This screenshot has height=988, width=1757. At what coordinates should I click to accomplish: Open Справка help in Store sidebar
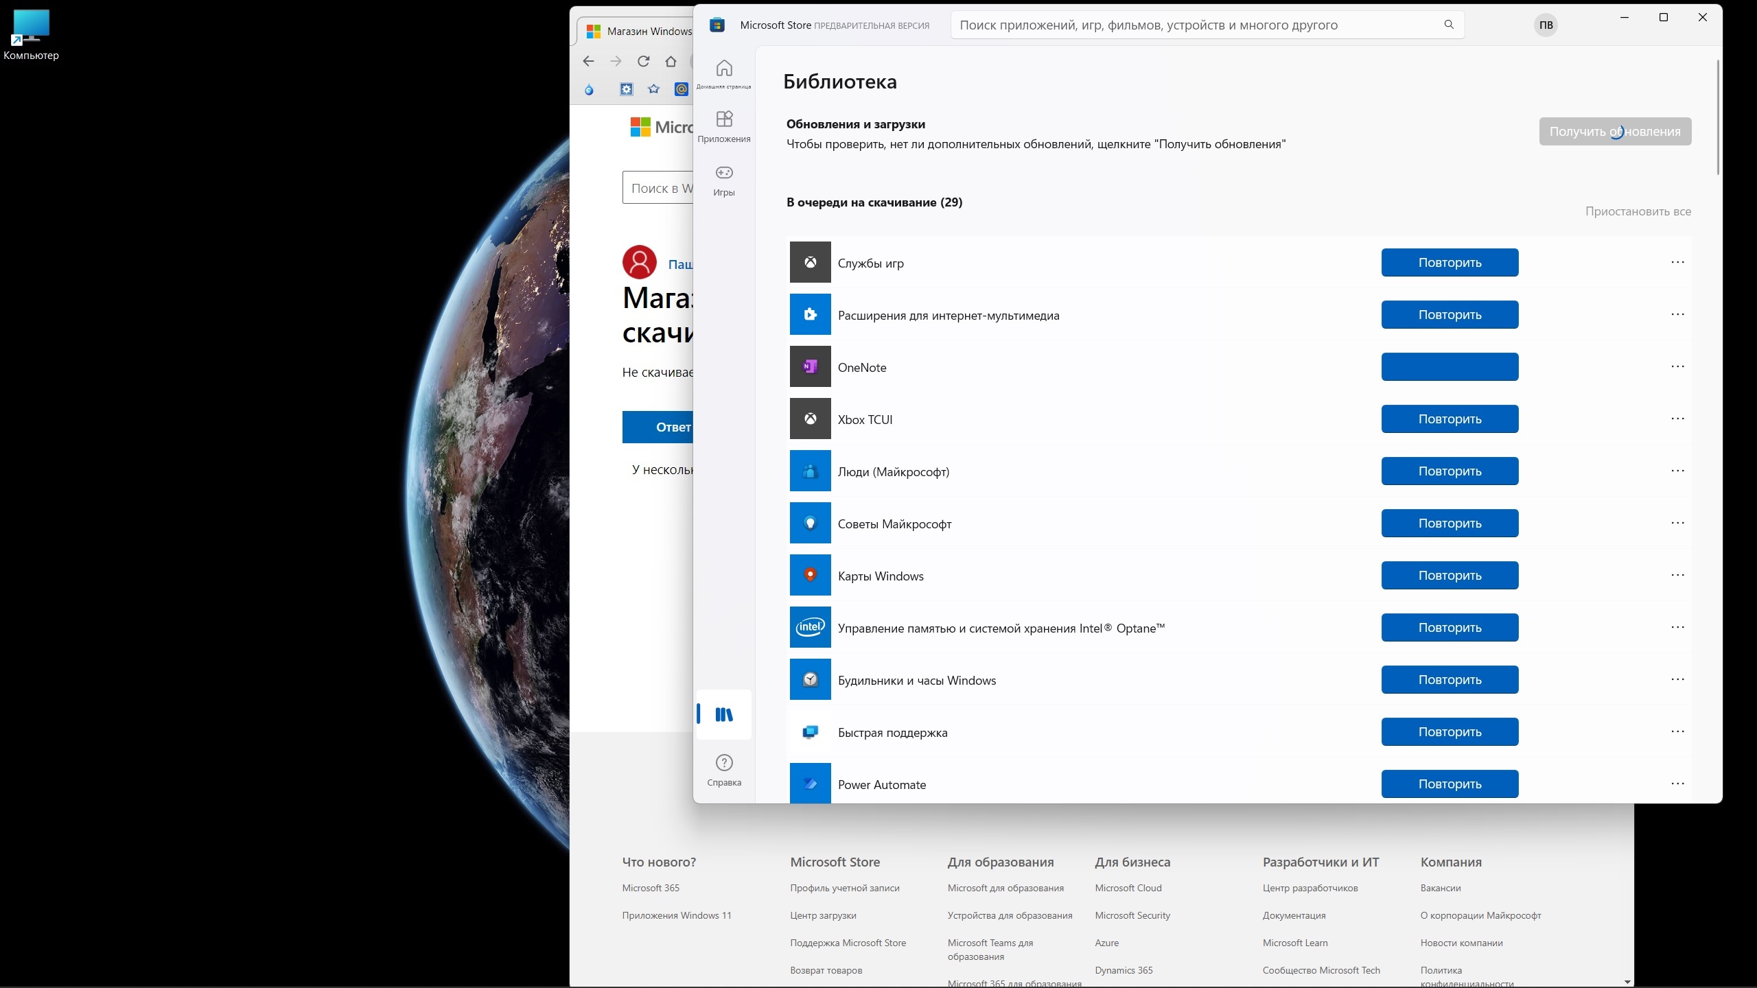724,771
